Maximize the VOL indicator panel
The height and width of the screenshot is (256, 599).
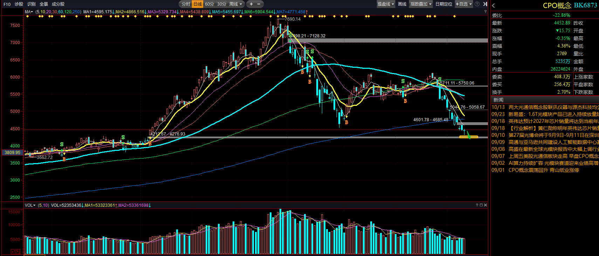click(x=481, y=205)
